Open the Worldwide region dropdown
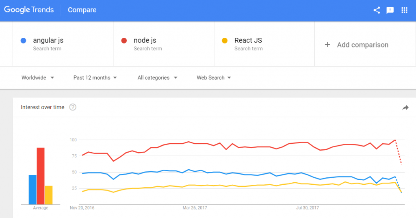This screenshot has height=218, width=416. [38, 78]
